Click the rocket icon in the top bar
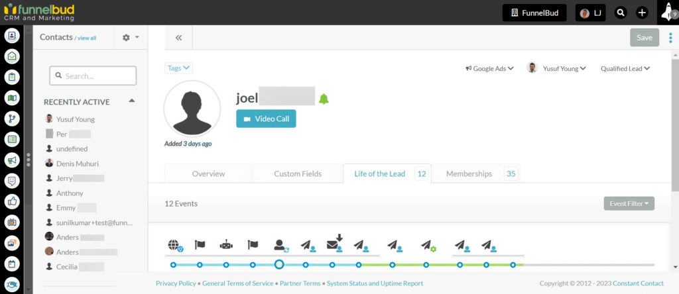The width and height of the screenshot is (679, 294). click(666, 13)
